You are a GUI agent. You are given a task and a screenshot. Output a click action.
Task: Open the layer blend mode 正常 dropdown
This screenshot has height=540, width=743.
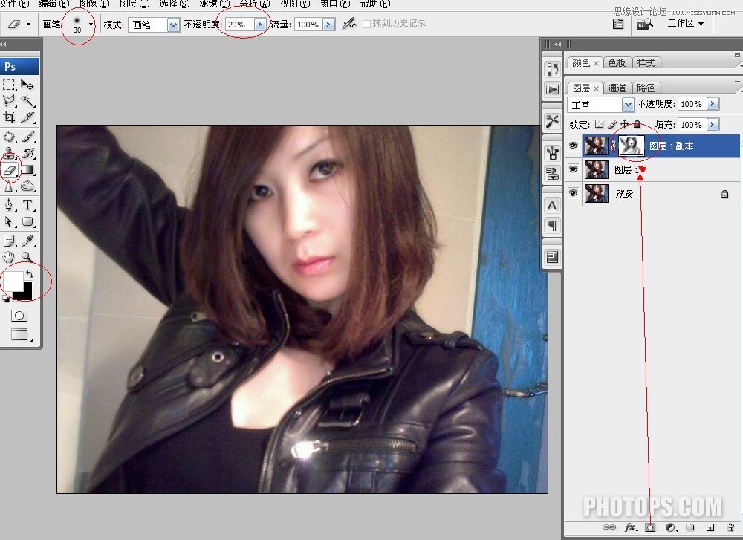pyautogui.click(x=627, y=104)
